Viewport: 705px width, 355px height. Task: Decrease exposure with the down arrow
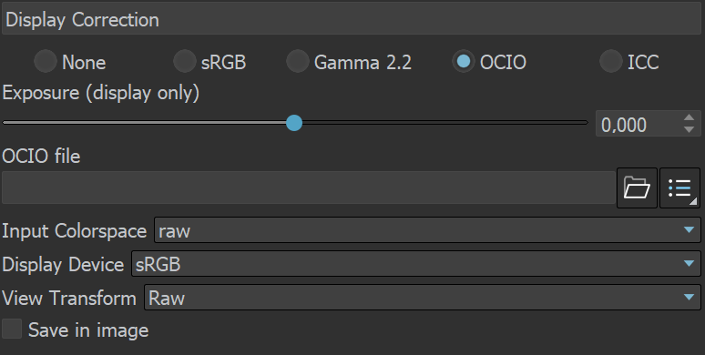point(689,129)
